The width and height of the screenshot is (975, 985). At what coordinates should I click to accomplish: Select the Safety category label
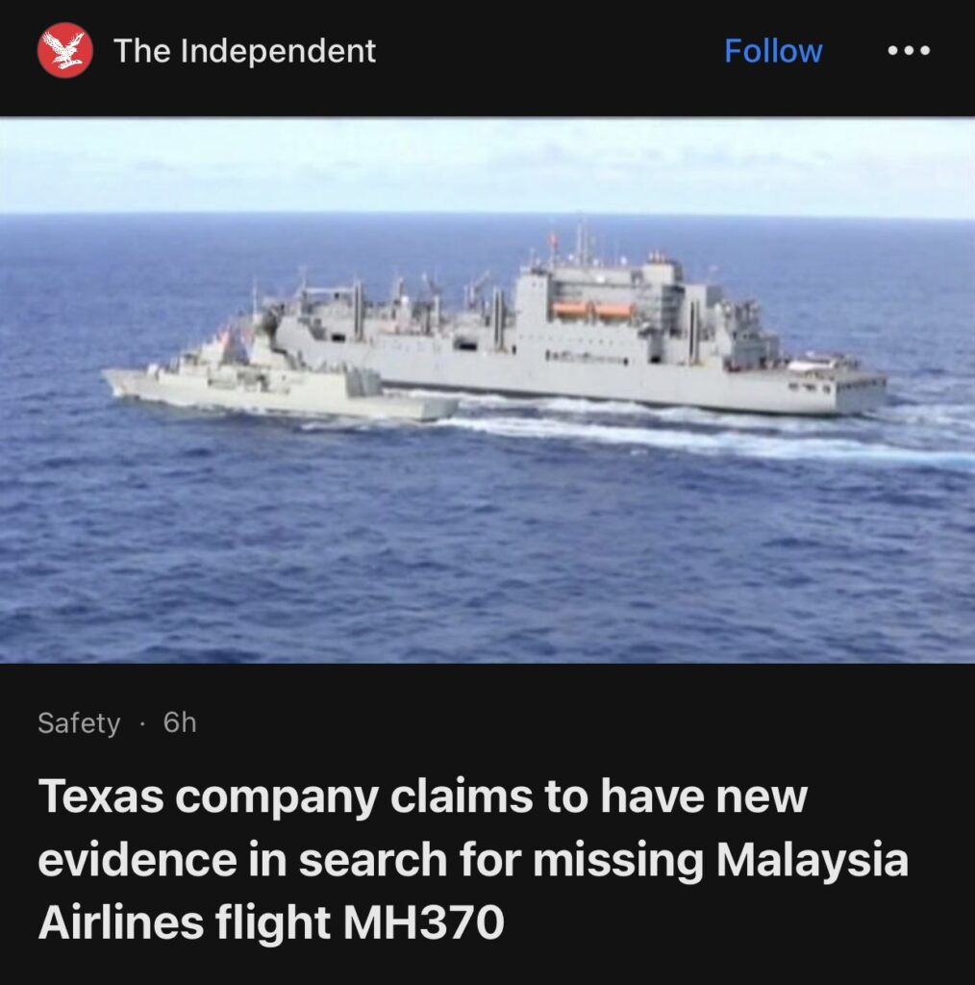(79, 722)
